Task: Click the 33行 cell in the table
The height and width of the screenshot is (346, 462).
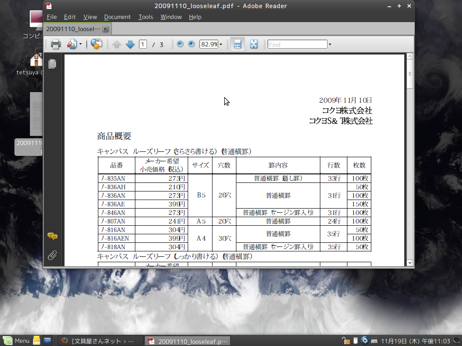Action: coord(334,178)
